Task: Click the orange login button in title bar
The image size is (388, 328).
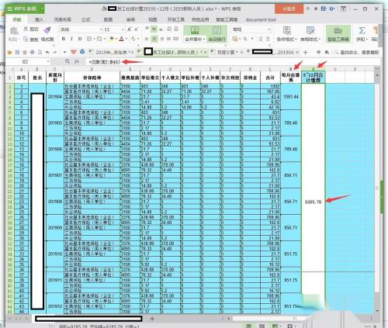Action: tap(289, 9)
